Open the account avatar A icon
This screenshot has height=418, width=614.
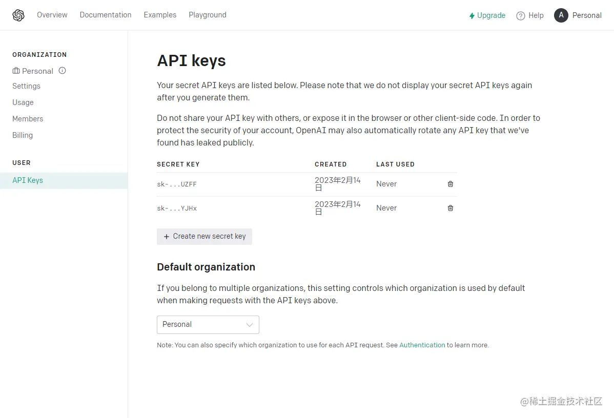[561, 15]
